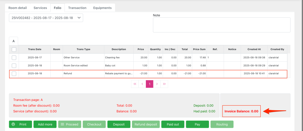The width and height of the screenshot is (303, 131).
Task: Go to first page using double-left arrows
Action: point(135,84)
